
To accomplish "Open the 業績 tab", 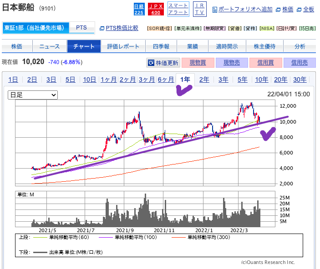I will pyautogui.click(x=193, y=46).
